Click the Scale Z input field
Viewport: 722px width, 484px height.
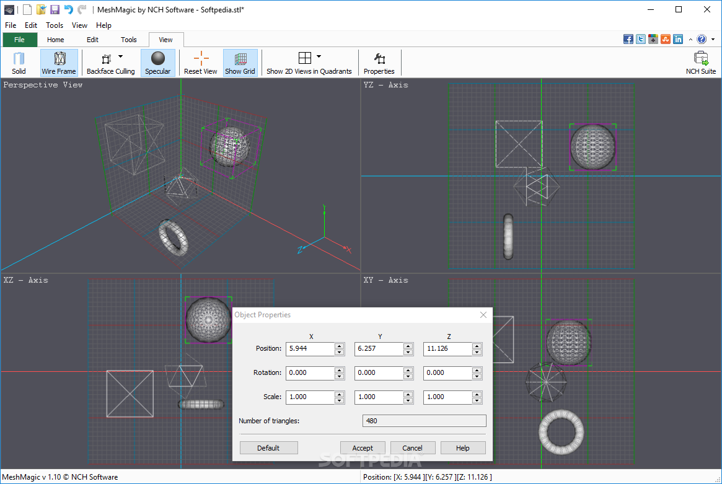pyautogui.click(x=447, y=397)
